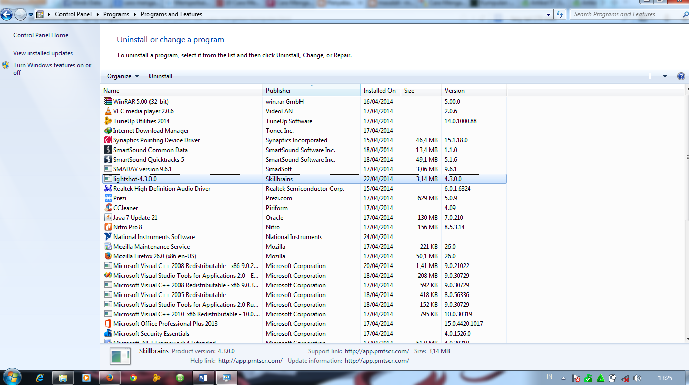Click the IN language indicator in tray
The width and height of the screenshot is (689, 385).
click(549, 377)
